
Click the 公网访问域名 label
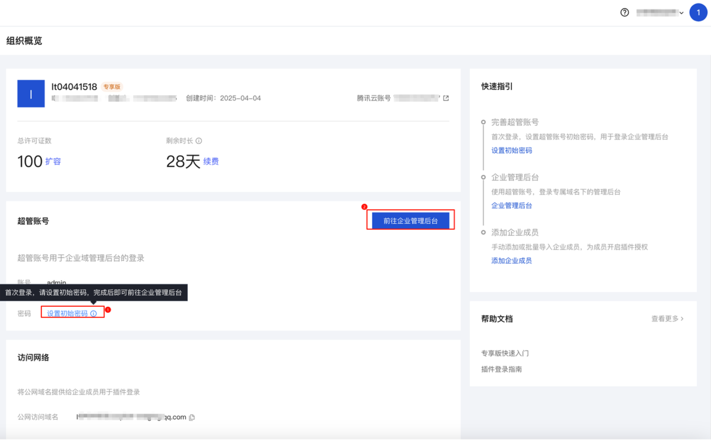(38, 417)
